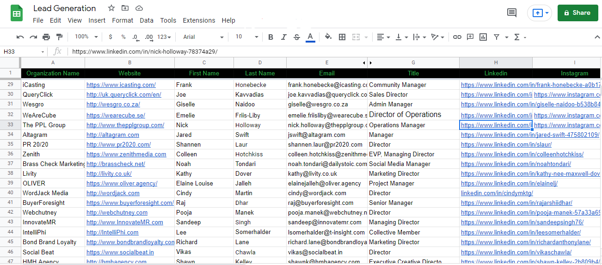Select column A header

click(x=53, y=62)
